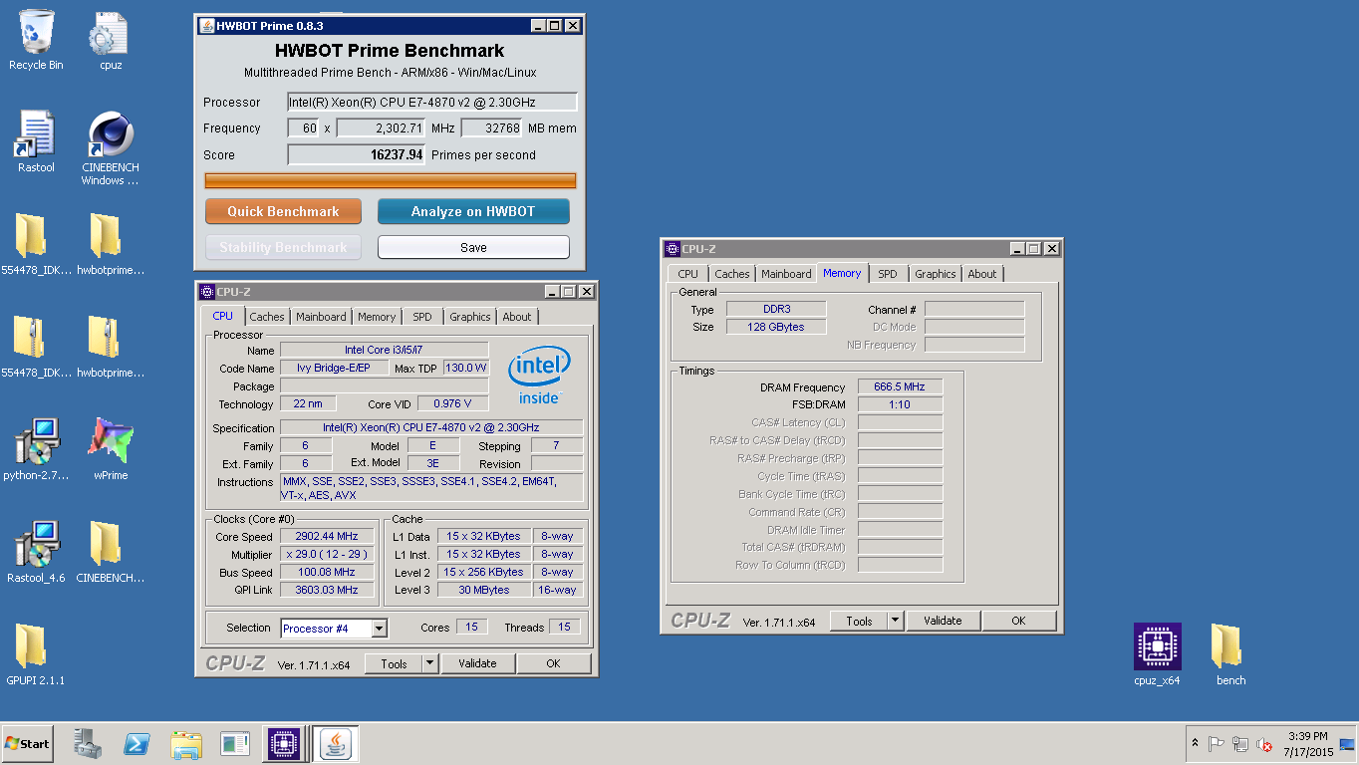The height and width of the screenshot is (765, 1359).
Task: Click the Processor name field in HWBOT Prime
Action: [x=432, y=102]
